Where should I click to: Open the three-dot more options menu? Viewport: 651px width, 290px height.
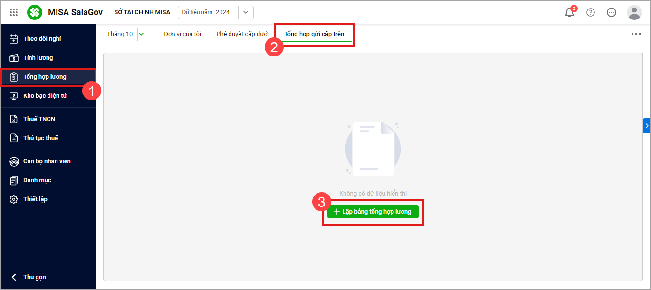pos(636,34)
